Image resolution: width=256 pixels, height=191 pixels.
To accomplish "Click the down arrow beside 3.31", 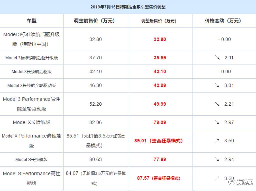I will pyautogui.click(x=217, y=85).
